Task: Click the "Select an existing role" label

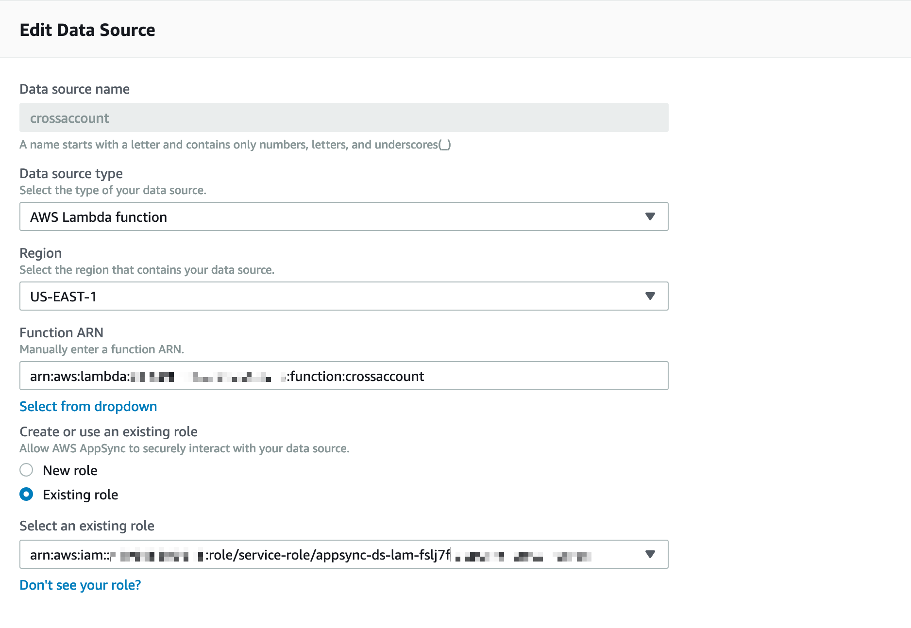Action: pos(87,526)
